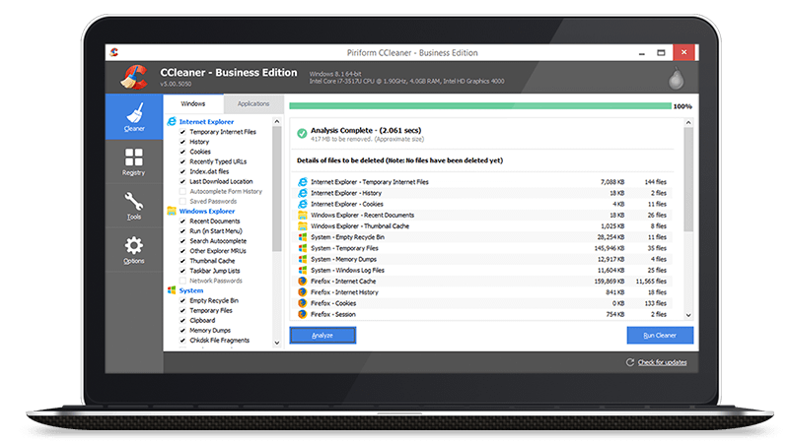Image resolution: width=789 pixels, height=443 pixels.
Task: Open the Cleaner section in sidebar
Action: point(134,116)
